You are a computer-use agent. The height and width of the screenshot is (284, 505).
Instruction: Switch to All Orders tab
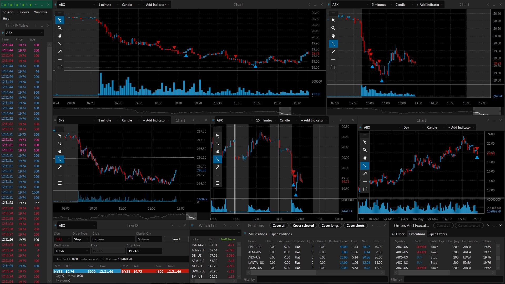pos(398,234)
